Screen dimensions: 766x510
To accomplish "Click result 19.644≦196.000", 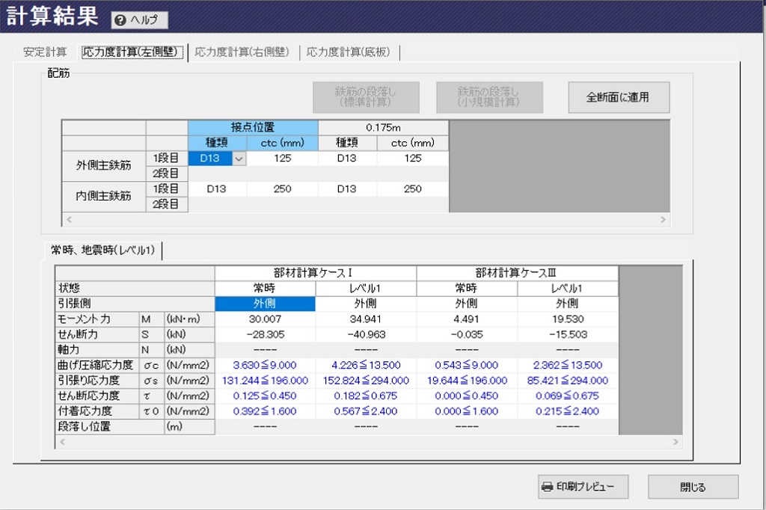I will 467,381.
